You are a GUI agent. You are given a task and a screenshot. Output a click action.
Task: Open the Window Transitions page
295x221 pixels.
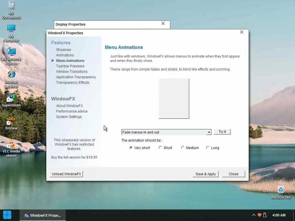pyautogui.click(x=72, y=71)
